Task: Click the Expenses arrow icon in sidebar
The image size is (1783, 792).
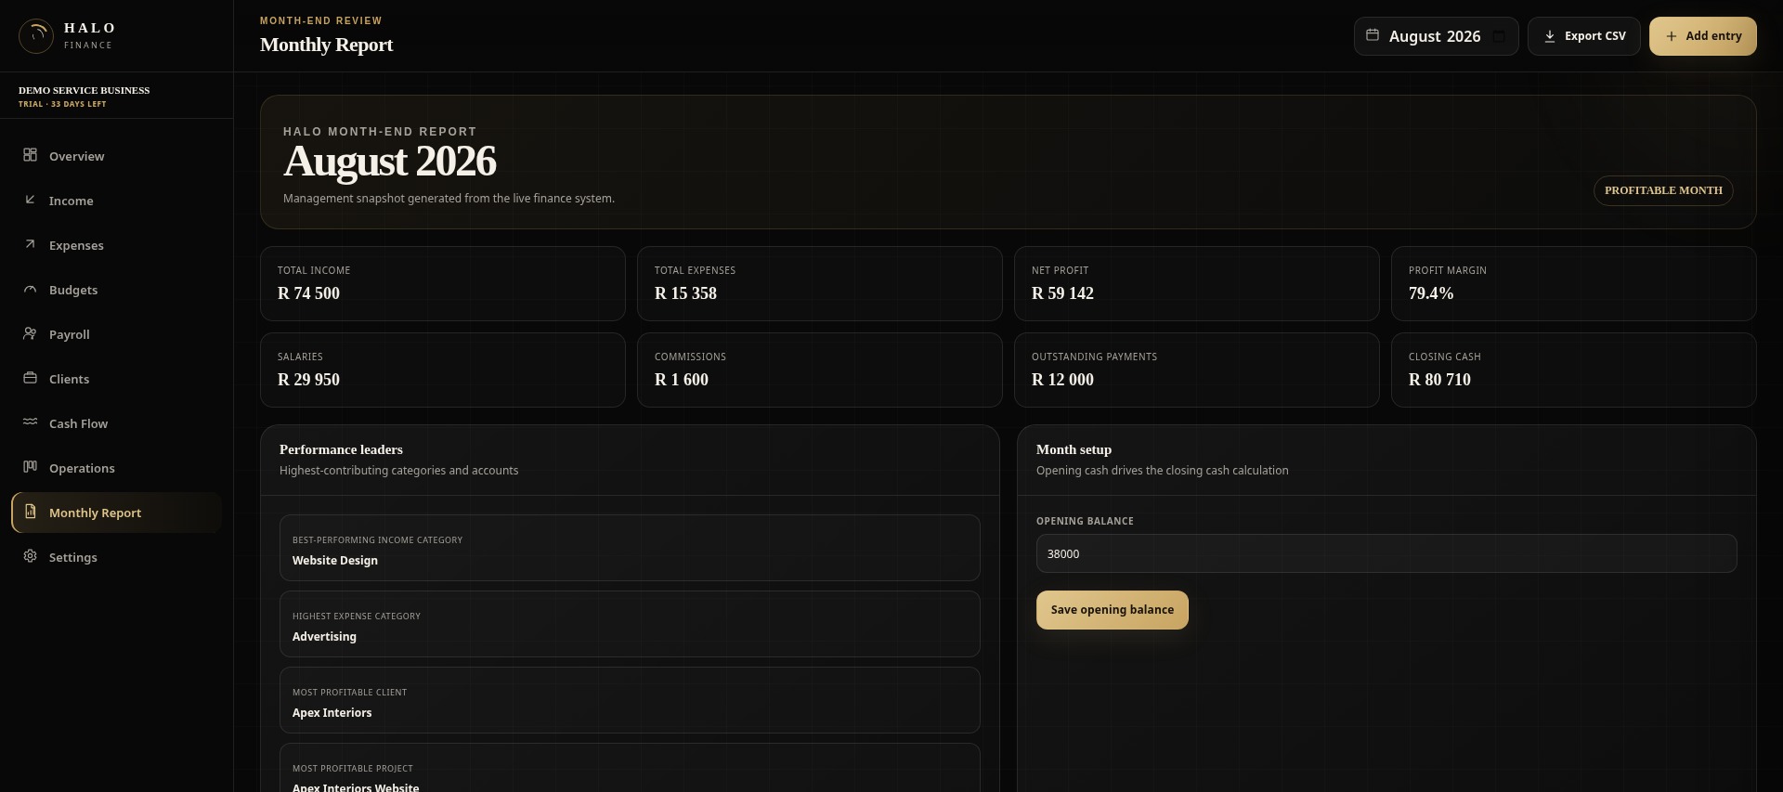Action: point(31,244)
